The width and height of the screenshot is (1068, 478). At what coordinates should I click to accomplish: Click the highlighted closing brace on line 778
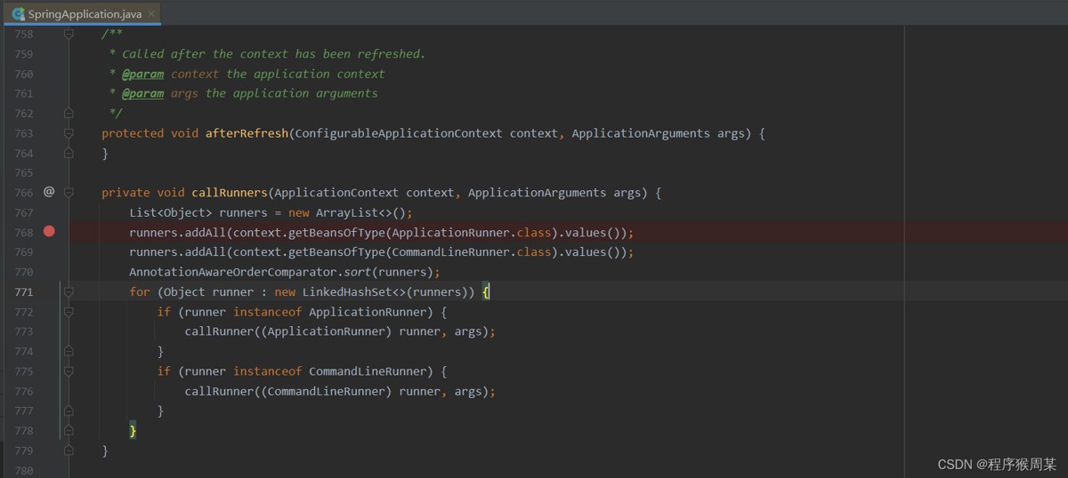point(133,431)
